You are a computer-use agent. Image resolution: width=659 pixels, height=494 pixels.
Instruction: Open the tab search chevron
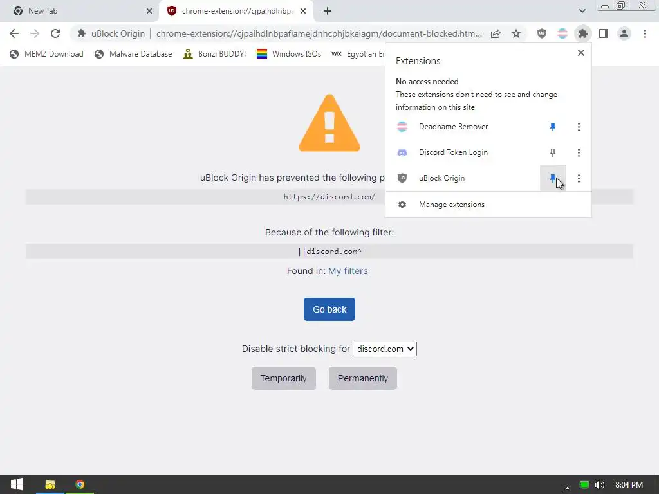coord(582,11)
